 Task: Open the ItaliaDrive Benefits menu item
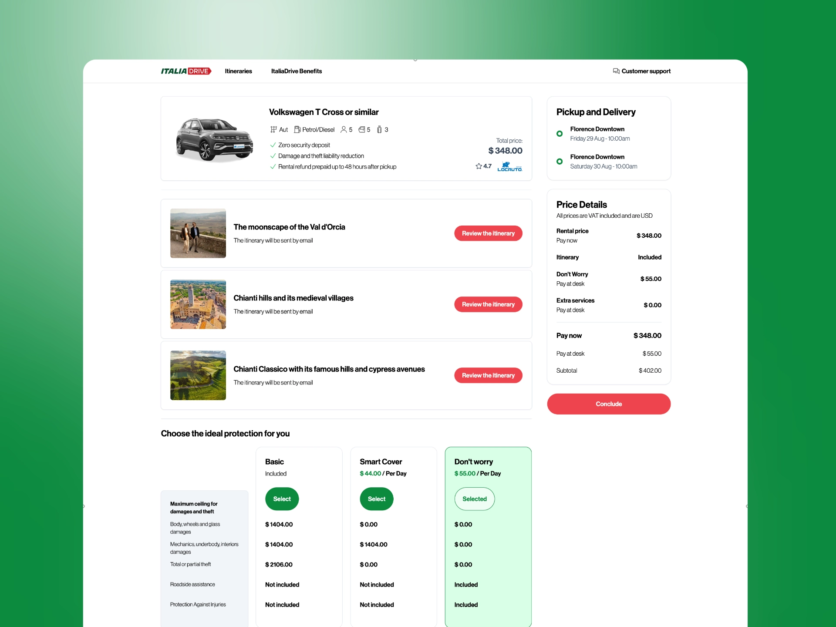coord(296,71)
